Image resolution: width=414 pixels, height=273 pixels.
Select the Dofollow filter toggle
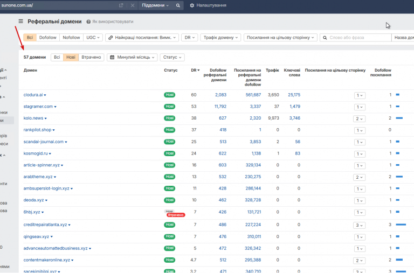pyautogui.click(x=48, y=38)
